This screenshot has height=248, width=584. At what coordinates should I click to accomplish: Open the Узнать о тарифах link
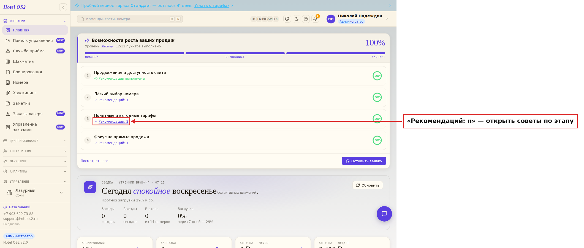[212, 6]
